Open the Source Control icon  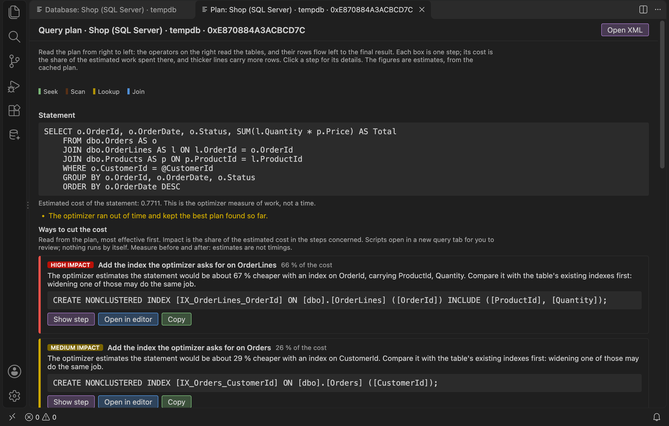click(14, 61)
